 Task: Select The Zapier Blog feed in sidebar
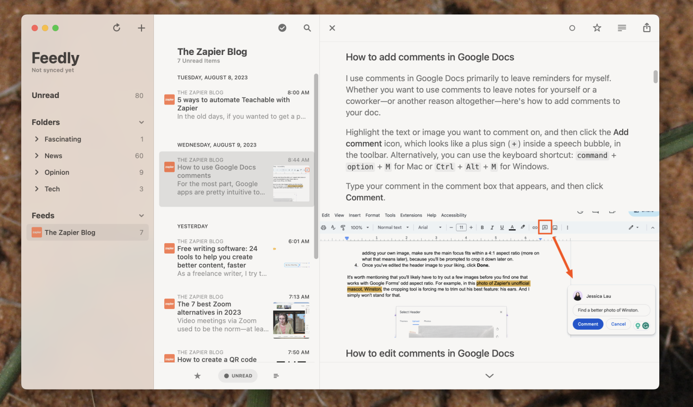[88, 232]
